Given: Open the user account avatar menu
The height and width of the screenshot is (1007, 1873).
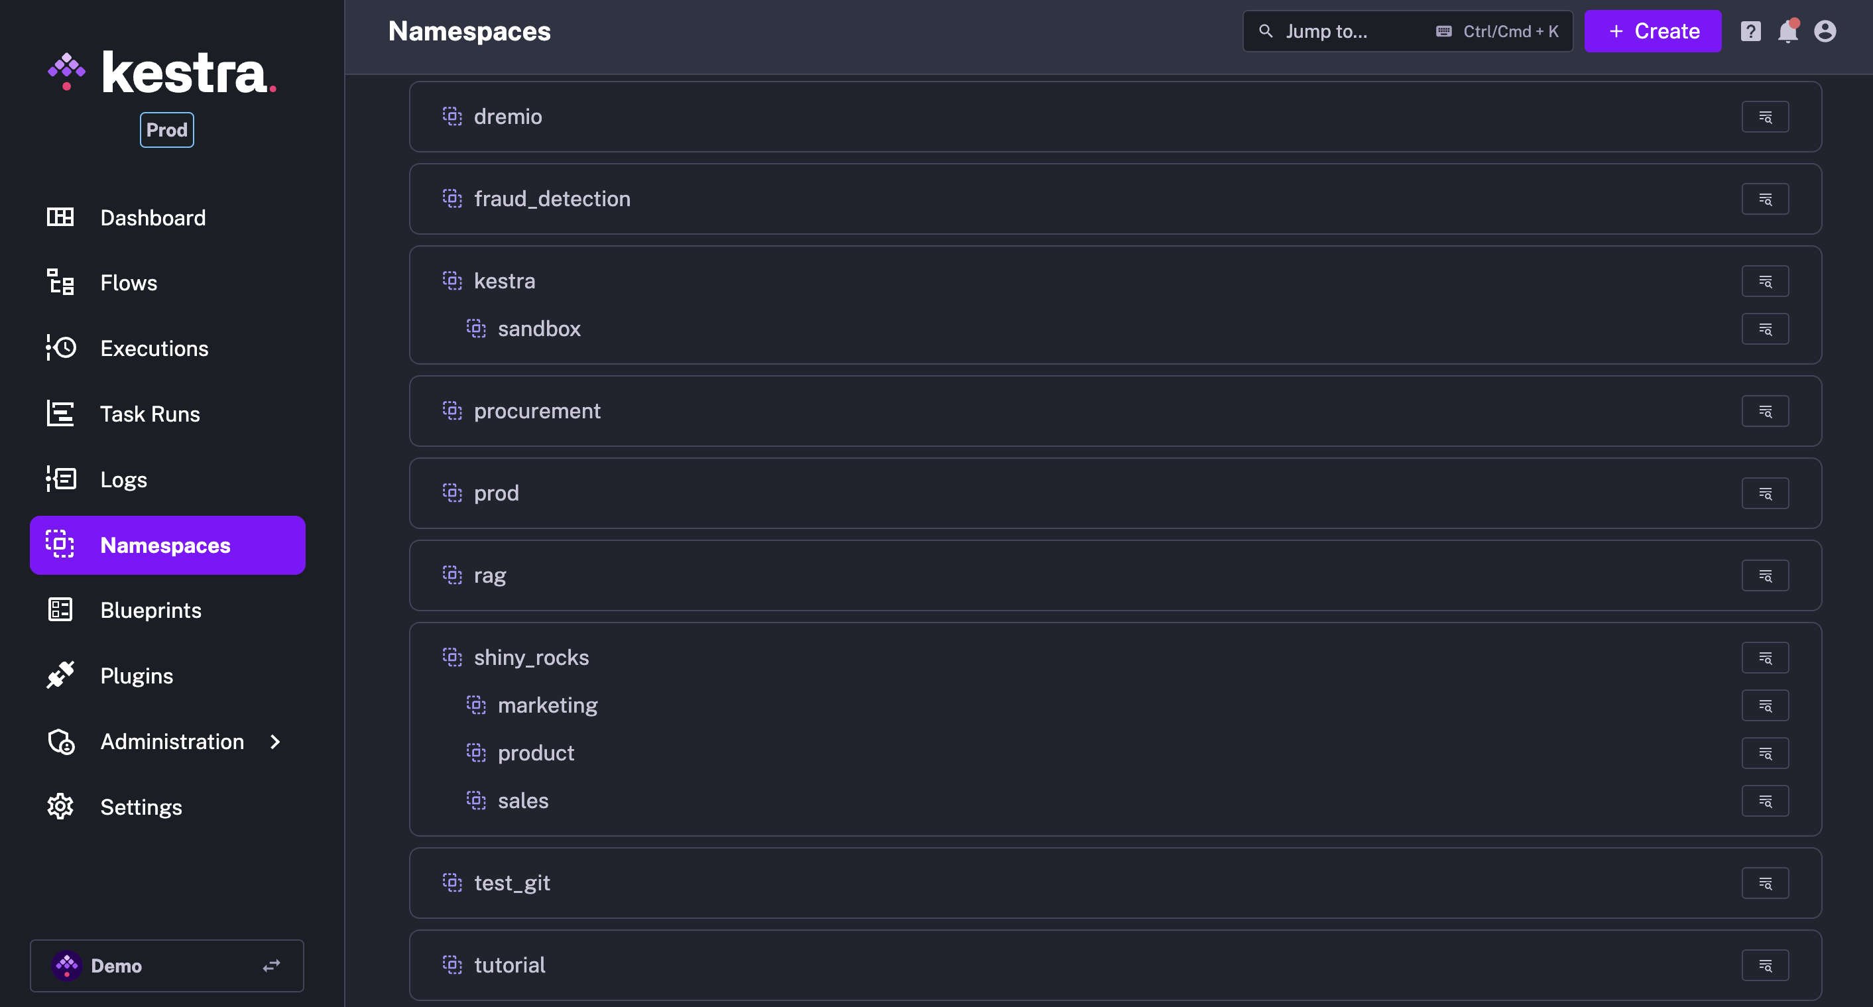Looking at the screenshot, I should (1826, 30).
